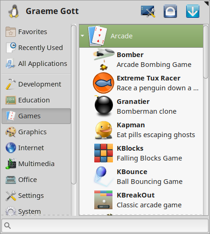
Task: Click 'Race a penguin down a ...' description
Action: coord(158,88)
